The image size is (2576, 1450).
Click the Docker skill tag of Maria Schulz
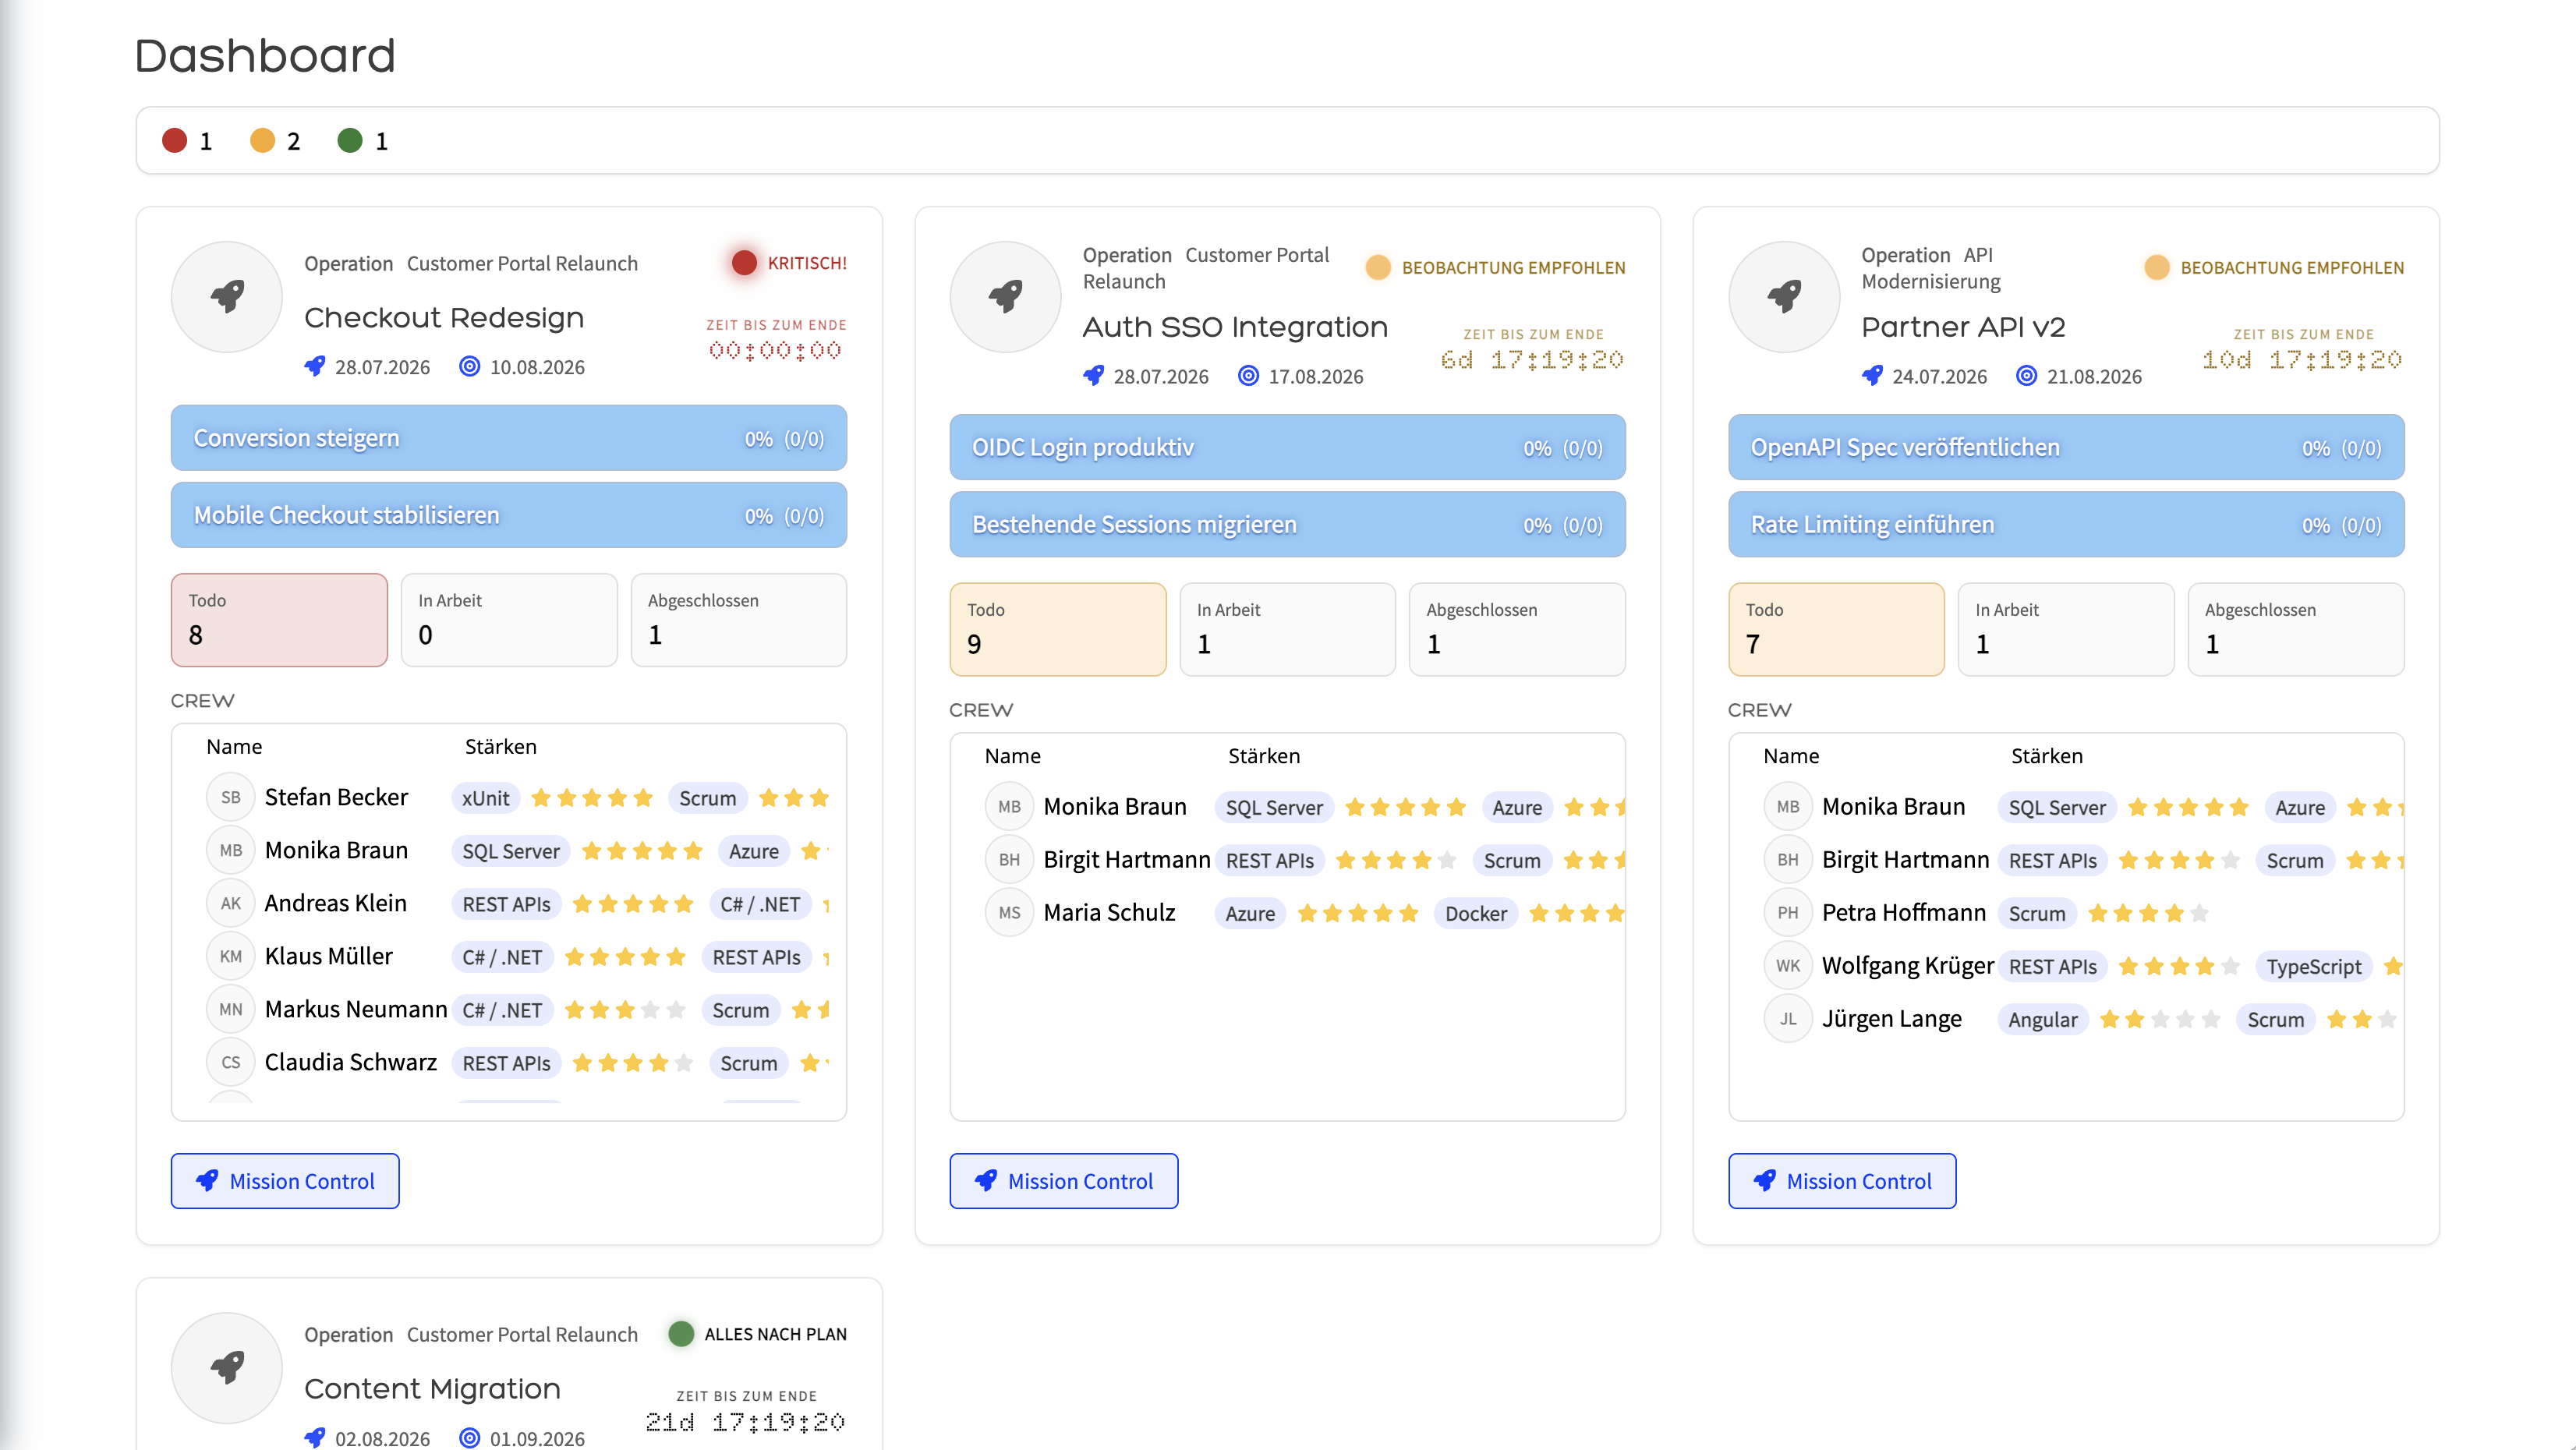[1475, 913]
